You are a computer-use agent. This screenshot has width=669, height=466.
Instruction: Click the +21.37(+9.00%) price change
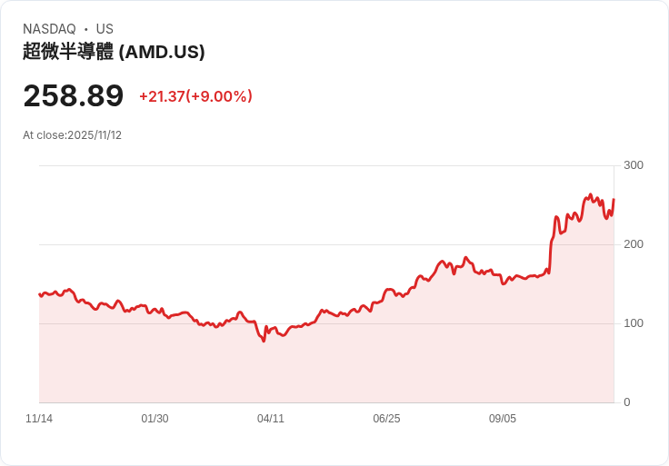195,96
